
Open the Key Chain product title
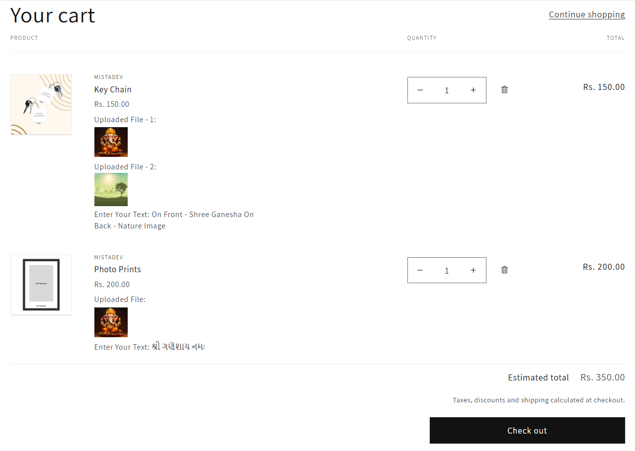pyautogui.click(x=113, y=89)
